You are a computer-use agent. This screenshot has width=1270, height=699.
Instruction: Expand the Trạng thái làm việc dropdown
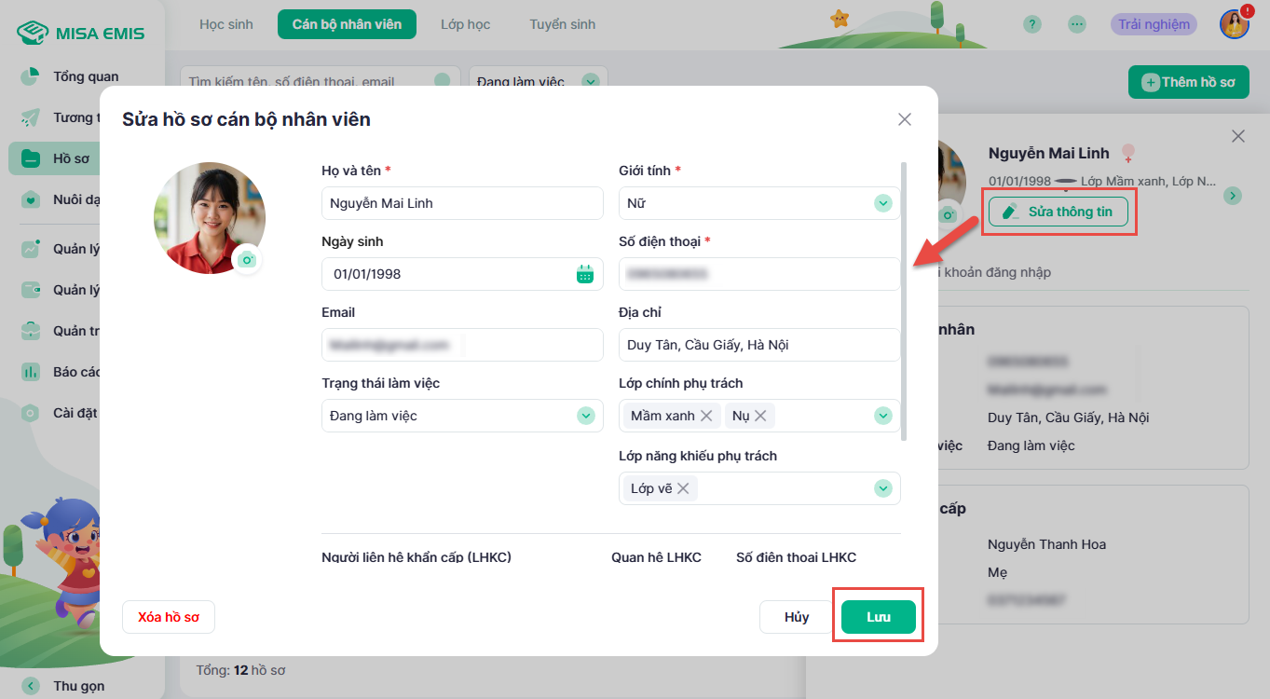click(x=585, y=416)
